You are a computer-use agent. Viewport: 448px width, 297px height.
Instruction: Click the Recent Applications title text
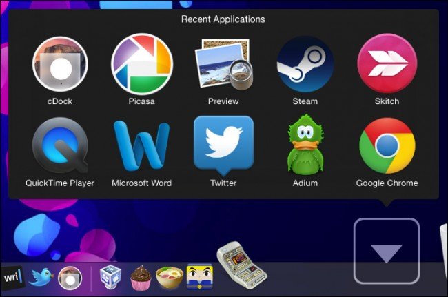click(223, 19)
